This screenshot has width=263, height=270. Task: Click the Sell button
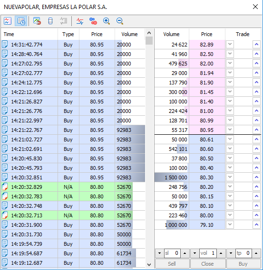tap(172, 264)
